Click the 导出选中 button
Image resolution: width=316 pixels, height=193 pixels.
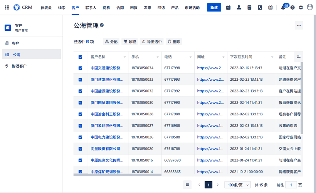click(x=152, y=42)
